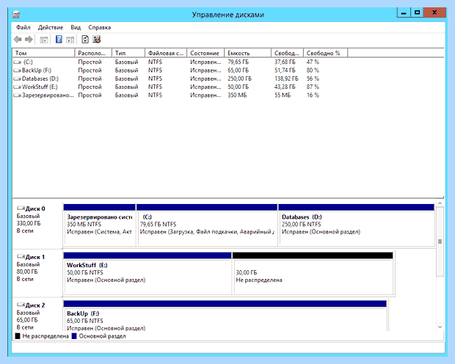The width and height of the screenshot is (455, 364).
Task: Select the WorkStuff (E:) partition block
Action: pyautogui.click(x=148, y=274)
